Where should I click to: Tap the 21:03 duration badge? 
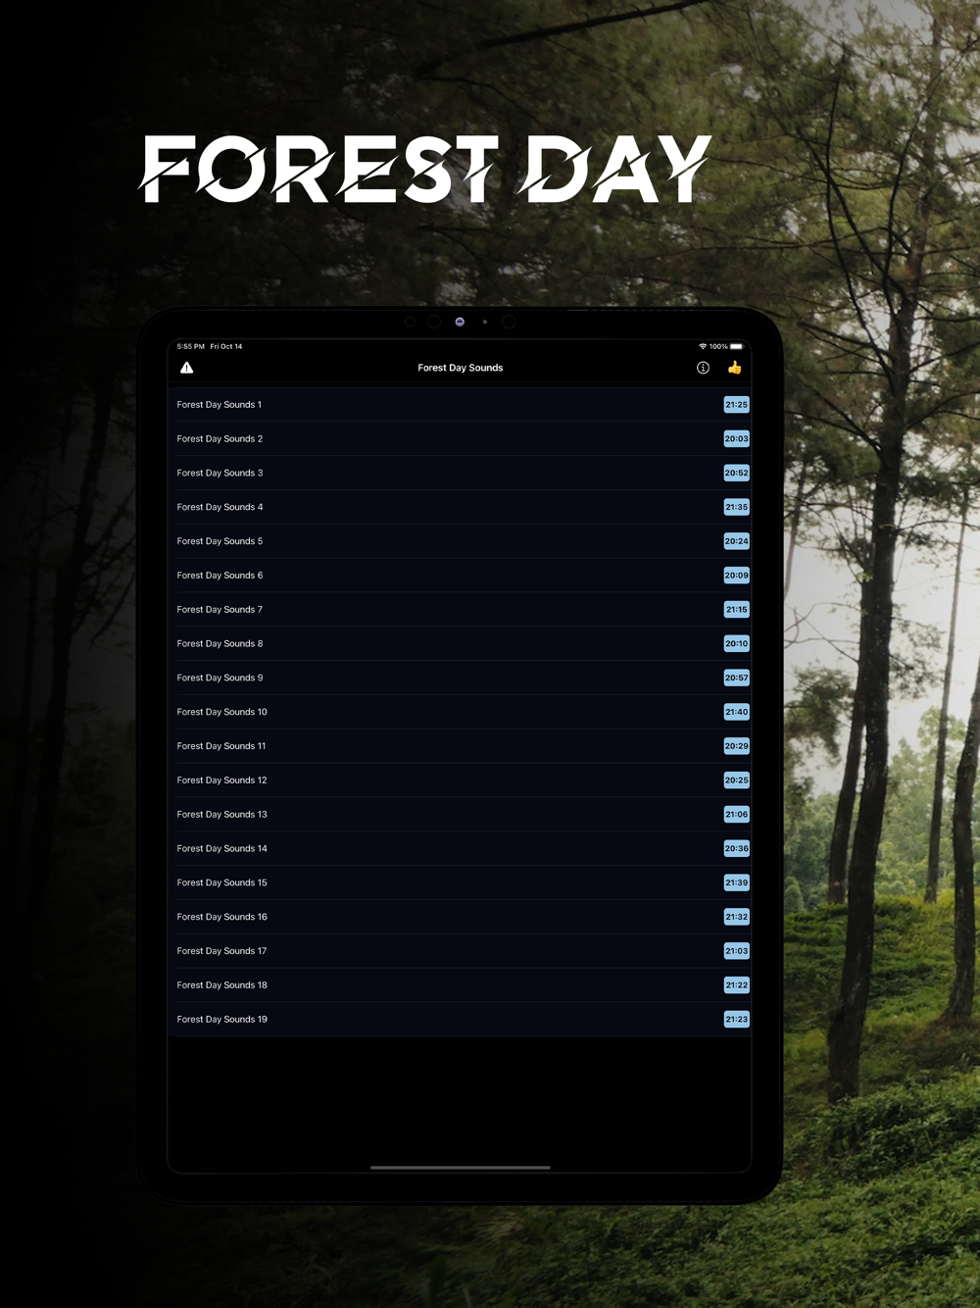(736, 951)
